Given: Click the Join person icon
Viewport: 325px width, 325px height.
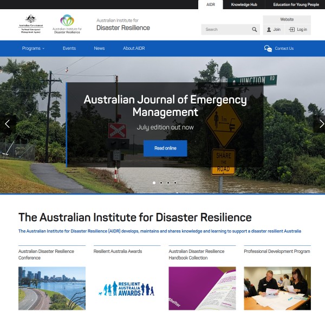Looking at the screenshot, I should (x=269, y=30).
